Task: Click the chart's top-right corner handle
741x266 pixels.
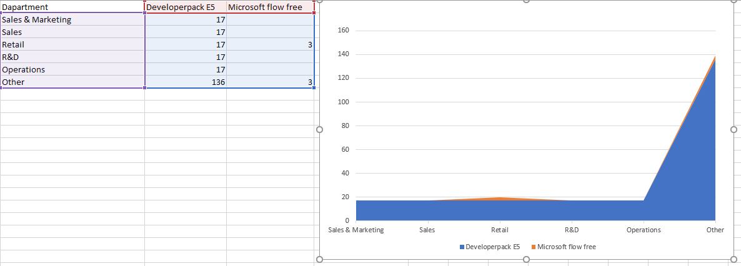Action: tap(734, 1)
